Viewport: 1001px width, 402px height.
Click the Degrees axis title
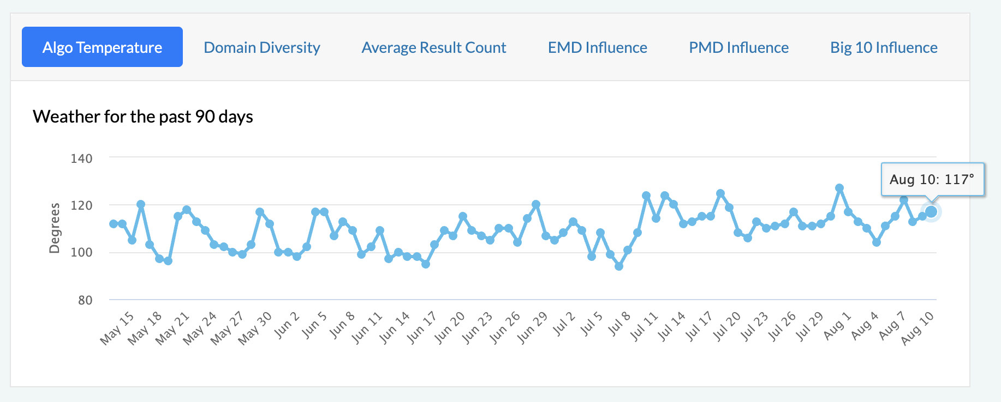[54, 228]
